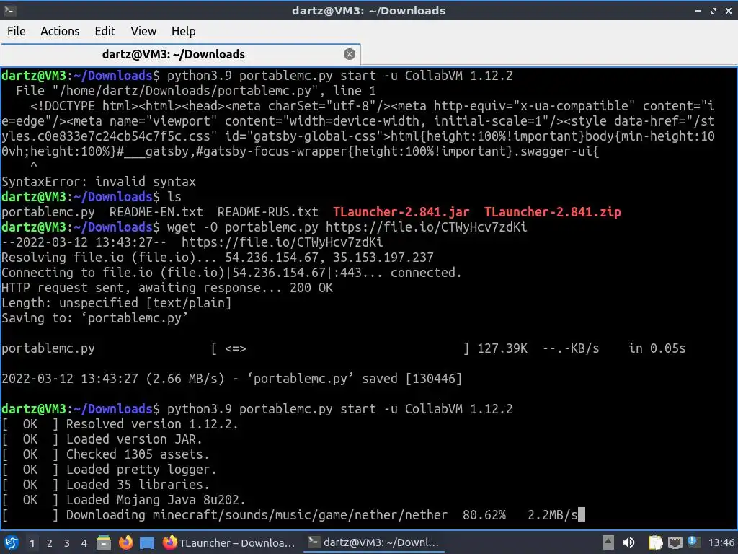Click the network status tray icon

675,542
